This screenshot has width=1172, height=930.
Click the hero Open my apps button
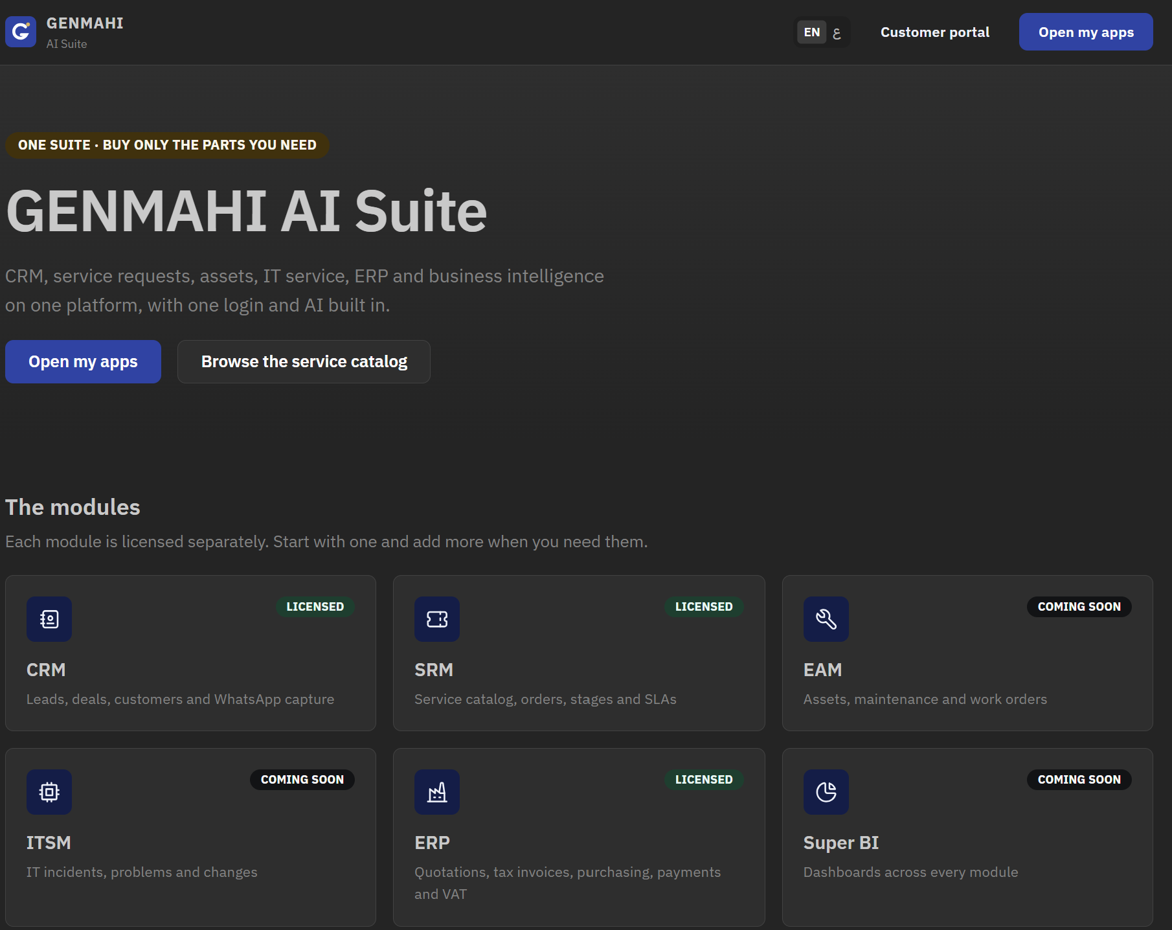[83, 361]
